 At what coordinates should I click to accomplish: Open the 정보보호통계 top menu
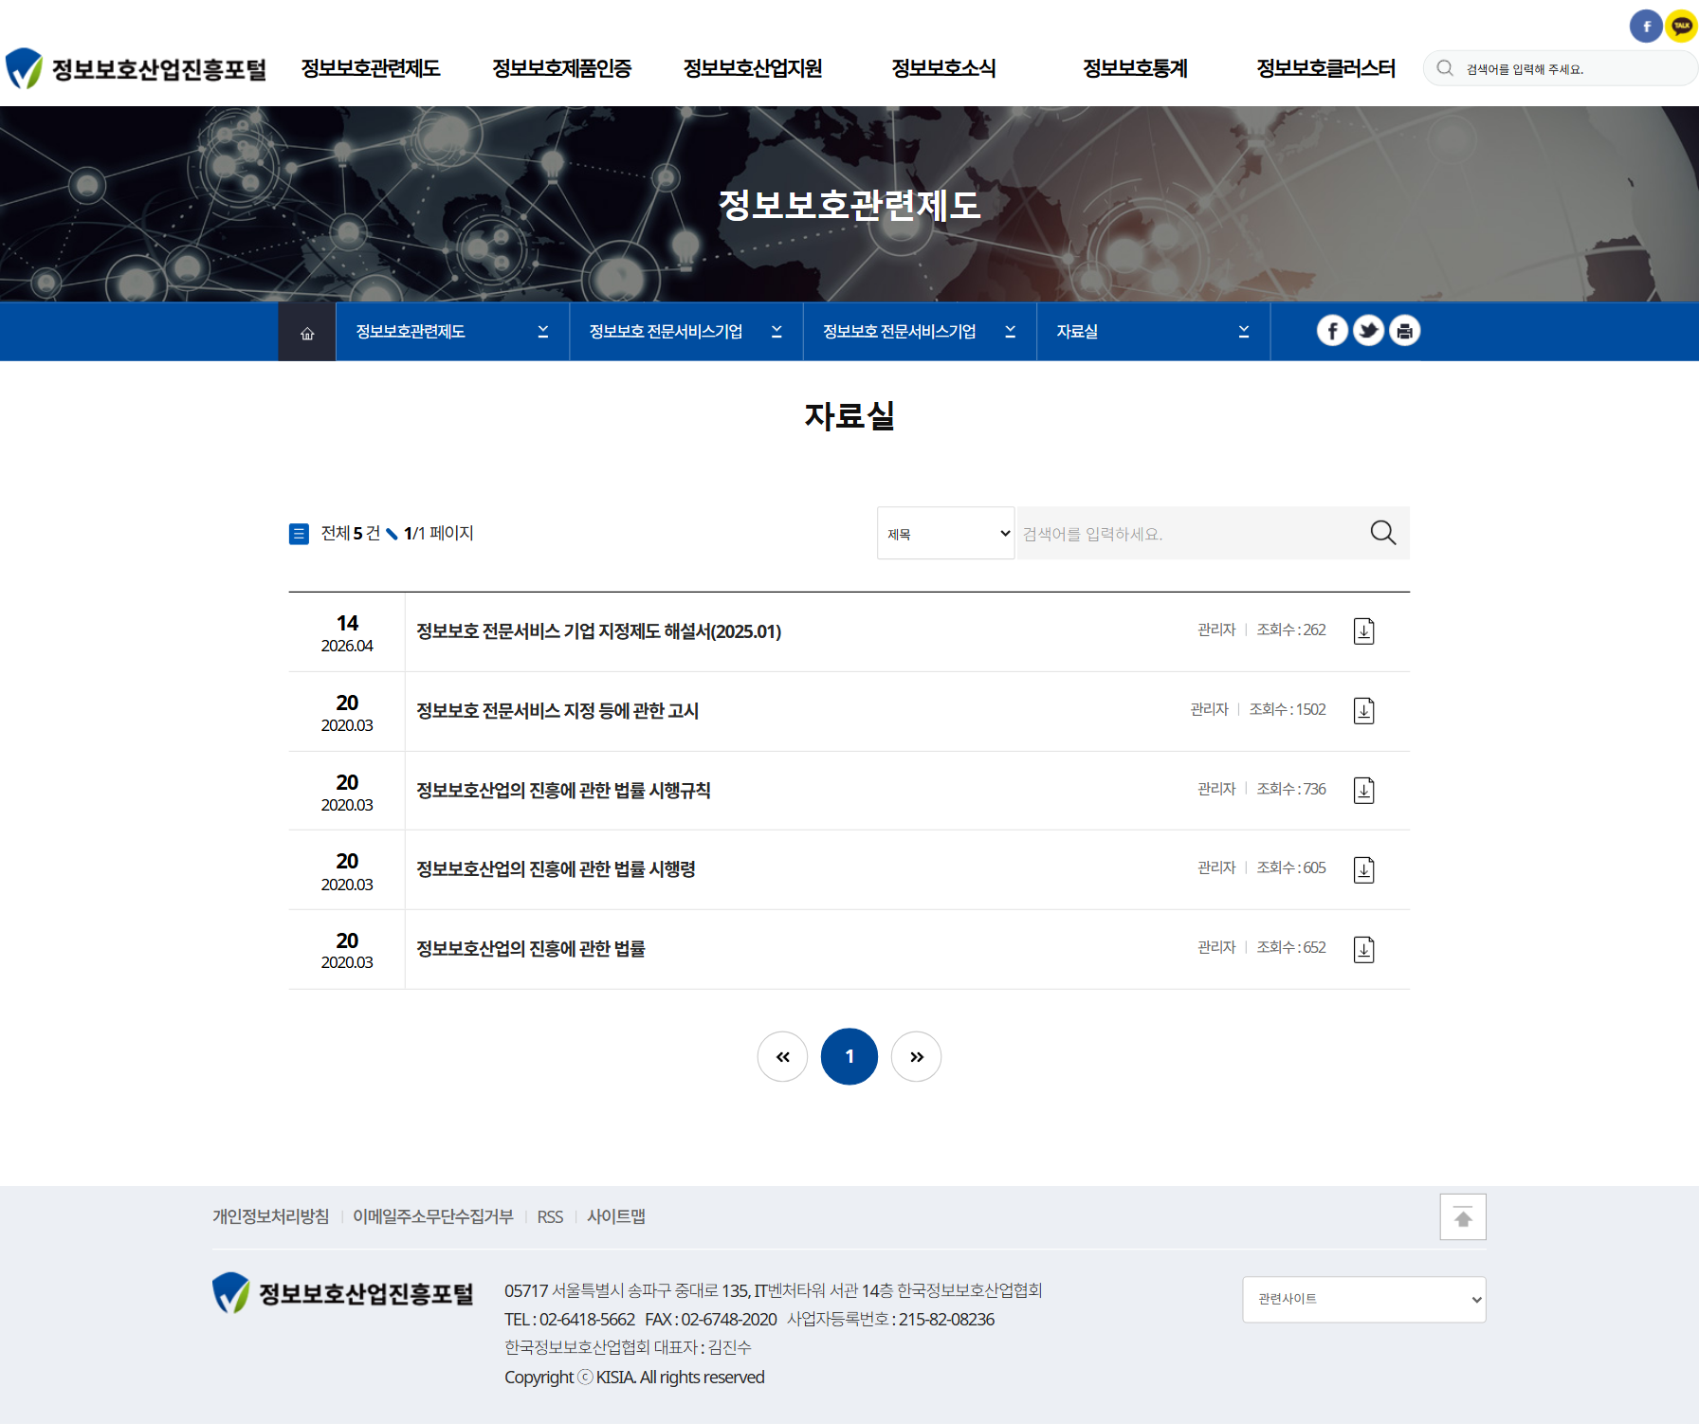point(1135,68)
